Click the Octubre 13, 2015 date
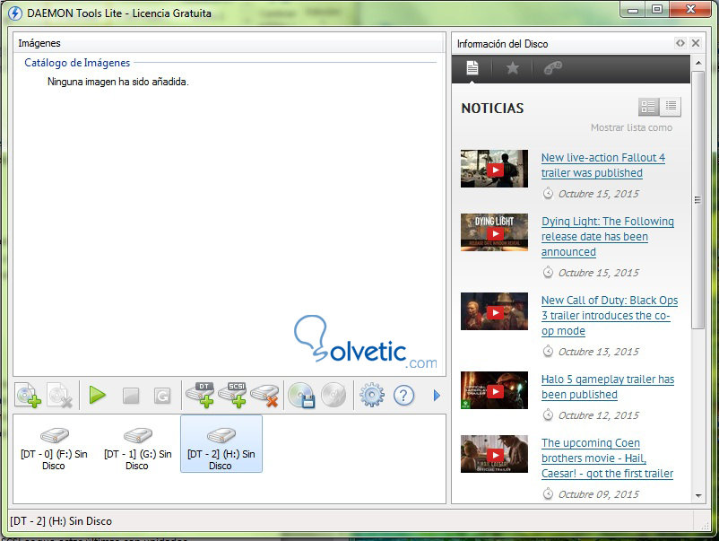The image size is (719, 541). (598, 352)
